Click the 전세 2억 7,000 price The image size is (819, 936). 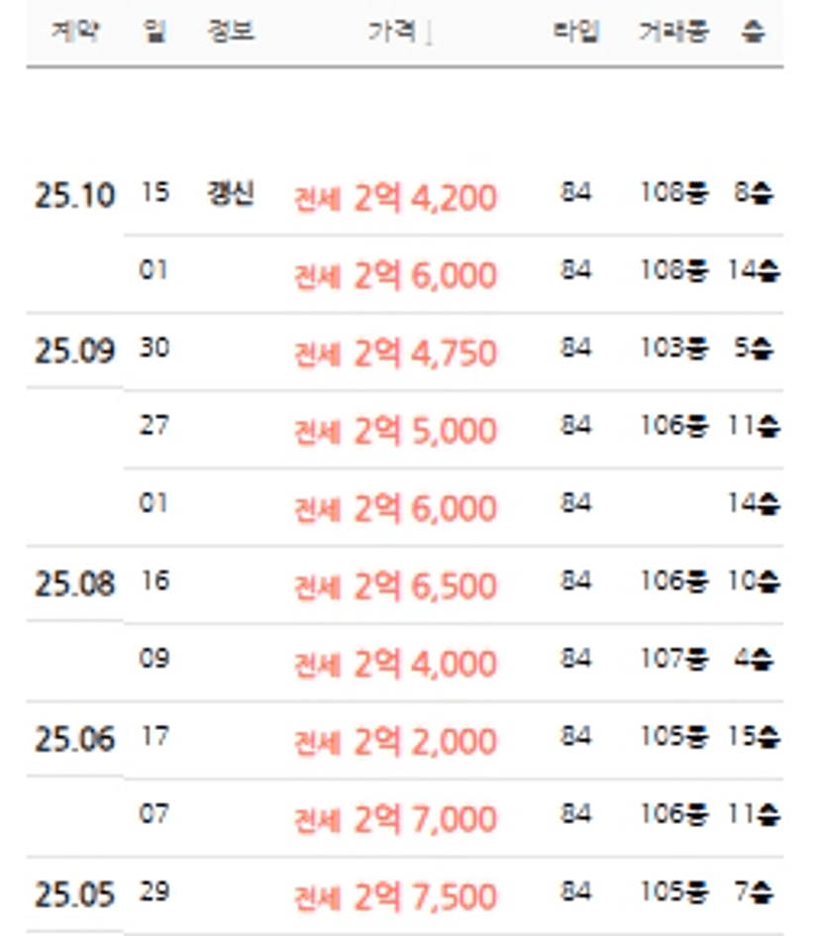click(x=394, y=819)
